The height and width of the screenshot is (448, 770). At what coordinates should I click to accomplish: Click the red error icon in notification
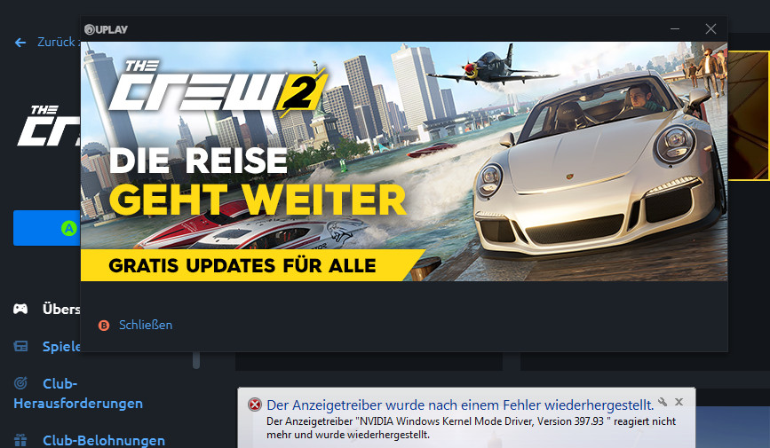(x=254, y=405)
